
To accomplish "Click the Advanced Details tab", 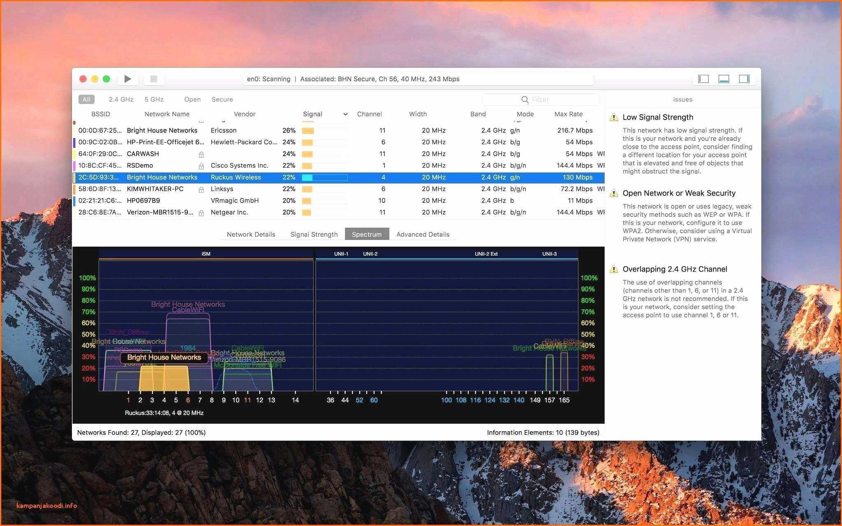I will point(423,234).
